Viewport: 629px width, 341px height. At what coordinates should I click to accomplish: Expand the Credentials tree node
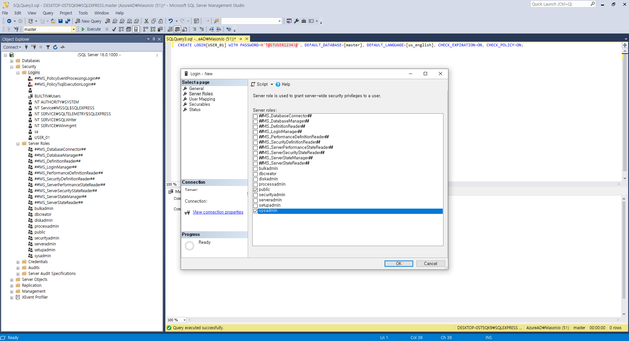point(18,262)
